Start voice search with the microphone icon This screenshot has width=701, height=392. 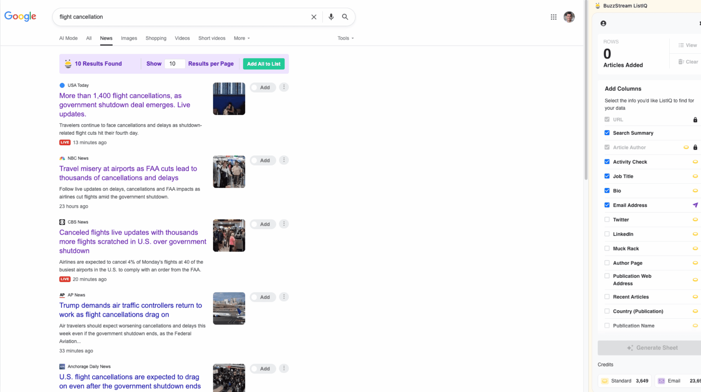point(331,17)
